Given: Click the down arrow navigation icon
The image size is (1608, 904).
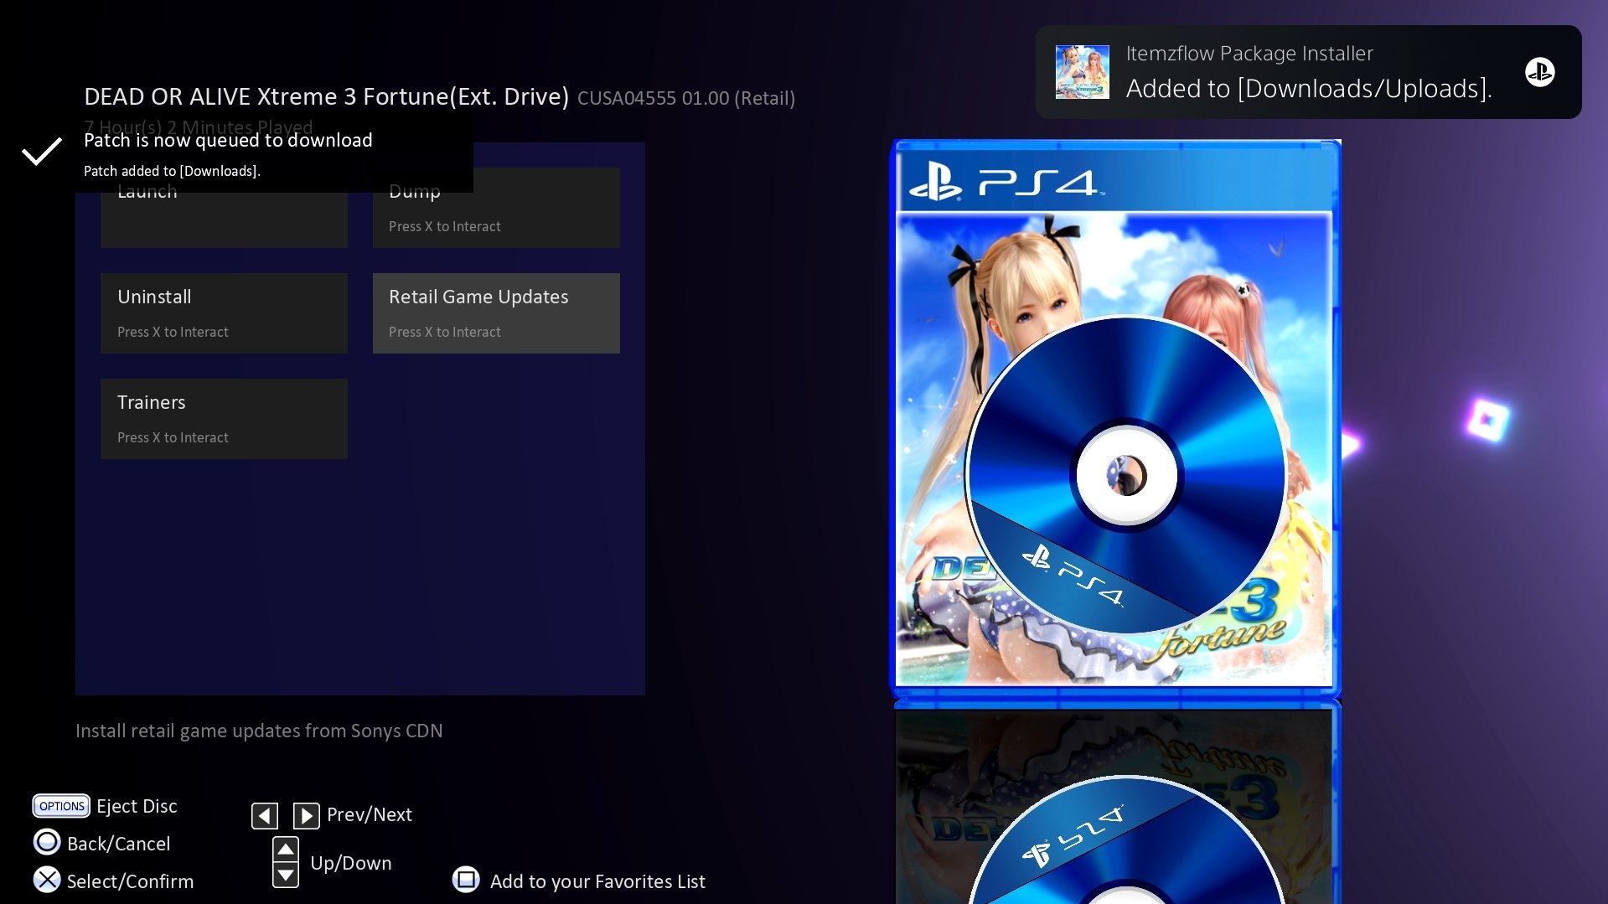Looking at the screenshot, I should pos(286,876).
